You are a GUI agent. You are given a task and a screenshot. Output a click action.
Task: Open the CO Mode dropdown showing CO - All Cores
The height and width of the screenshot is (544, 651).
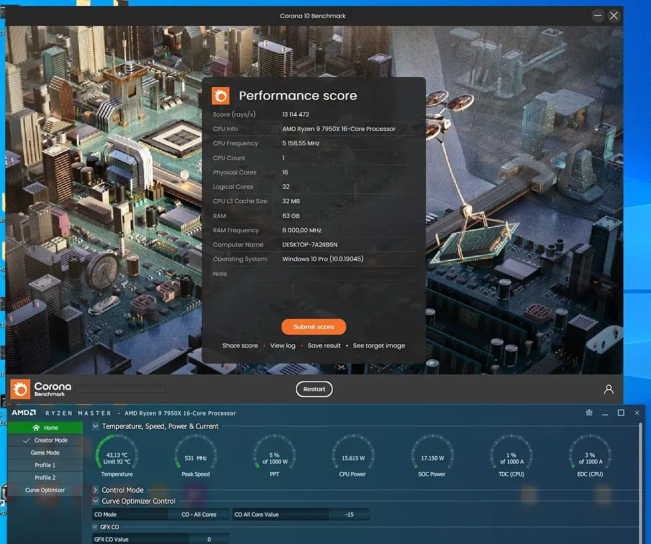coord(199,515)
